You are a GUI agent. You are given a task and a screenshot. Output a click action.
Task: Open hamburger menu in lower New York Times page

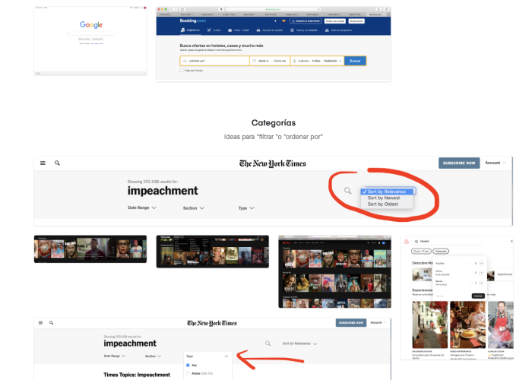41,323
